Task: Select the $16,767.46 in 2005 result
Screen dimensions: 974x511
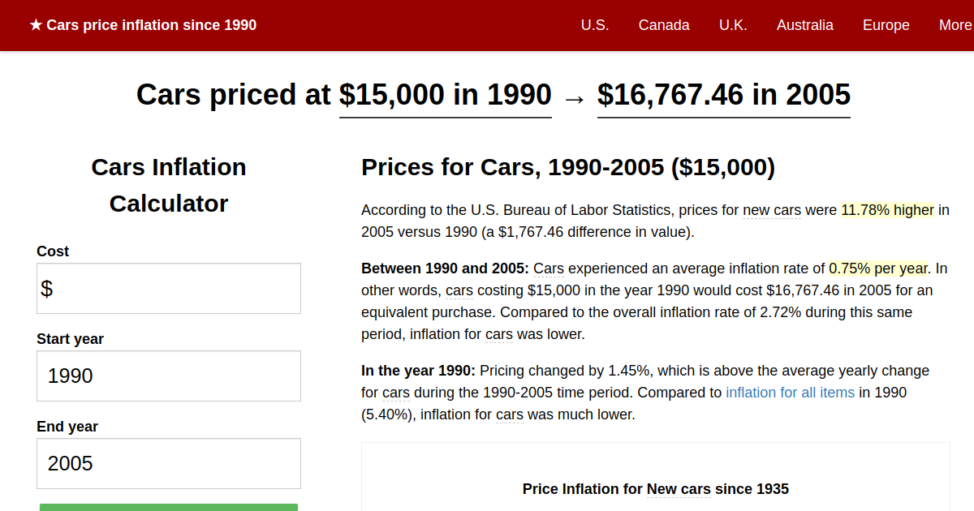Action: (723, 95)
